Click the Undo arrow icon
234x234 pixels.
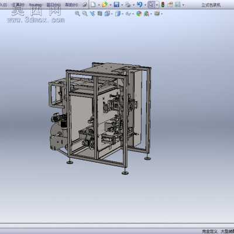tap(139, 4)
